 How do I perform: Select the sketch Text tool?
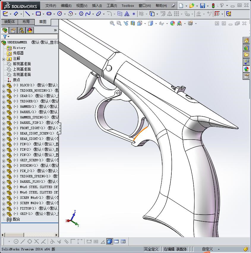click(x=127, y=14)
